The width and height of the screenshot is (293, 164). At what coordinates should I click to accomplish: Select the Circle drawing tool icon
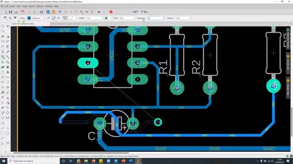[3, 133]
